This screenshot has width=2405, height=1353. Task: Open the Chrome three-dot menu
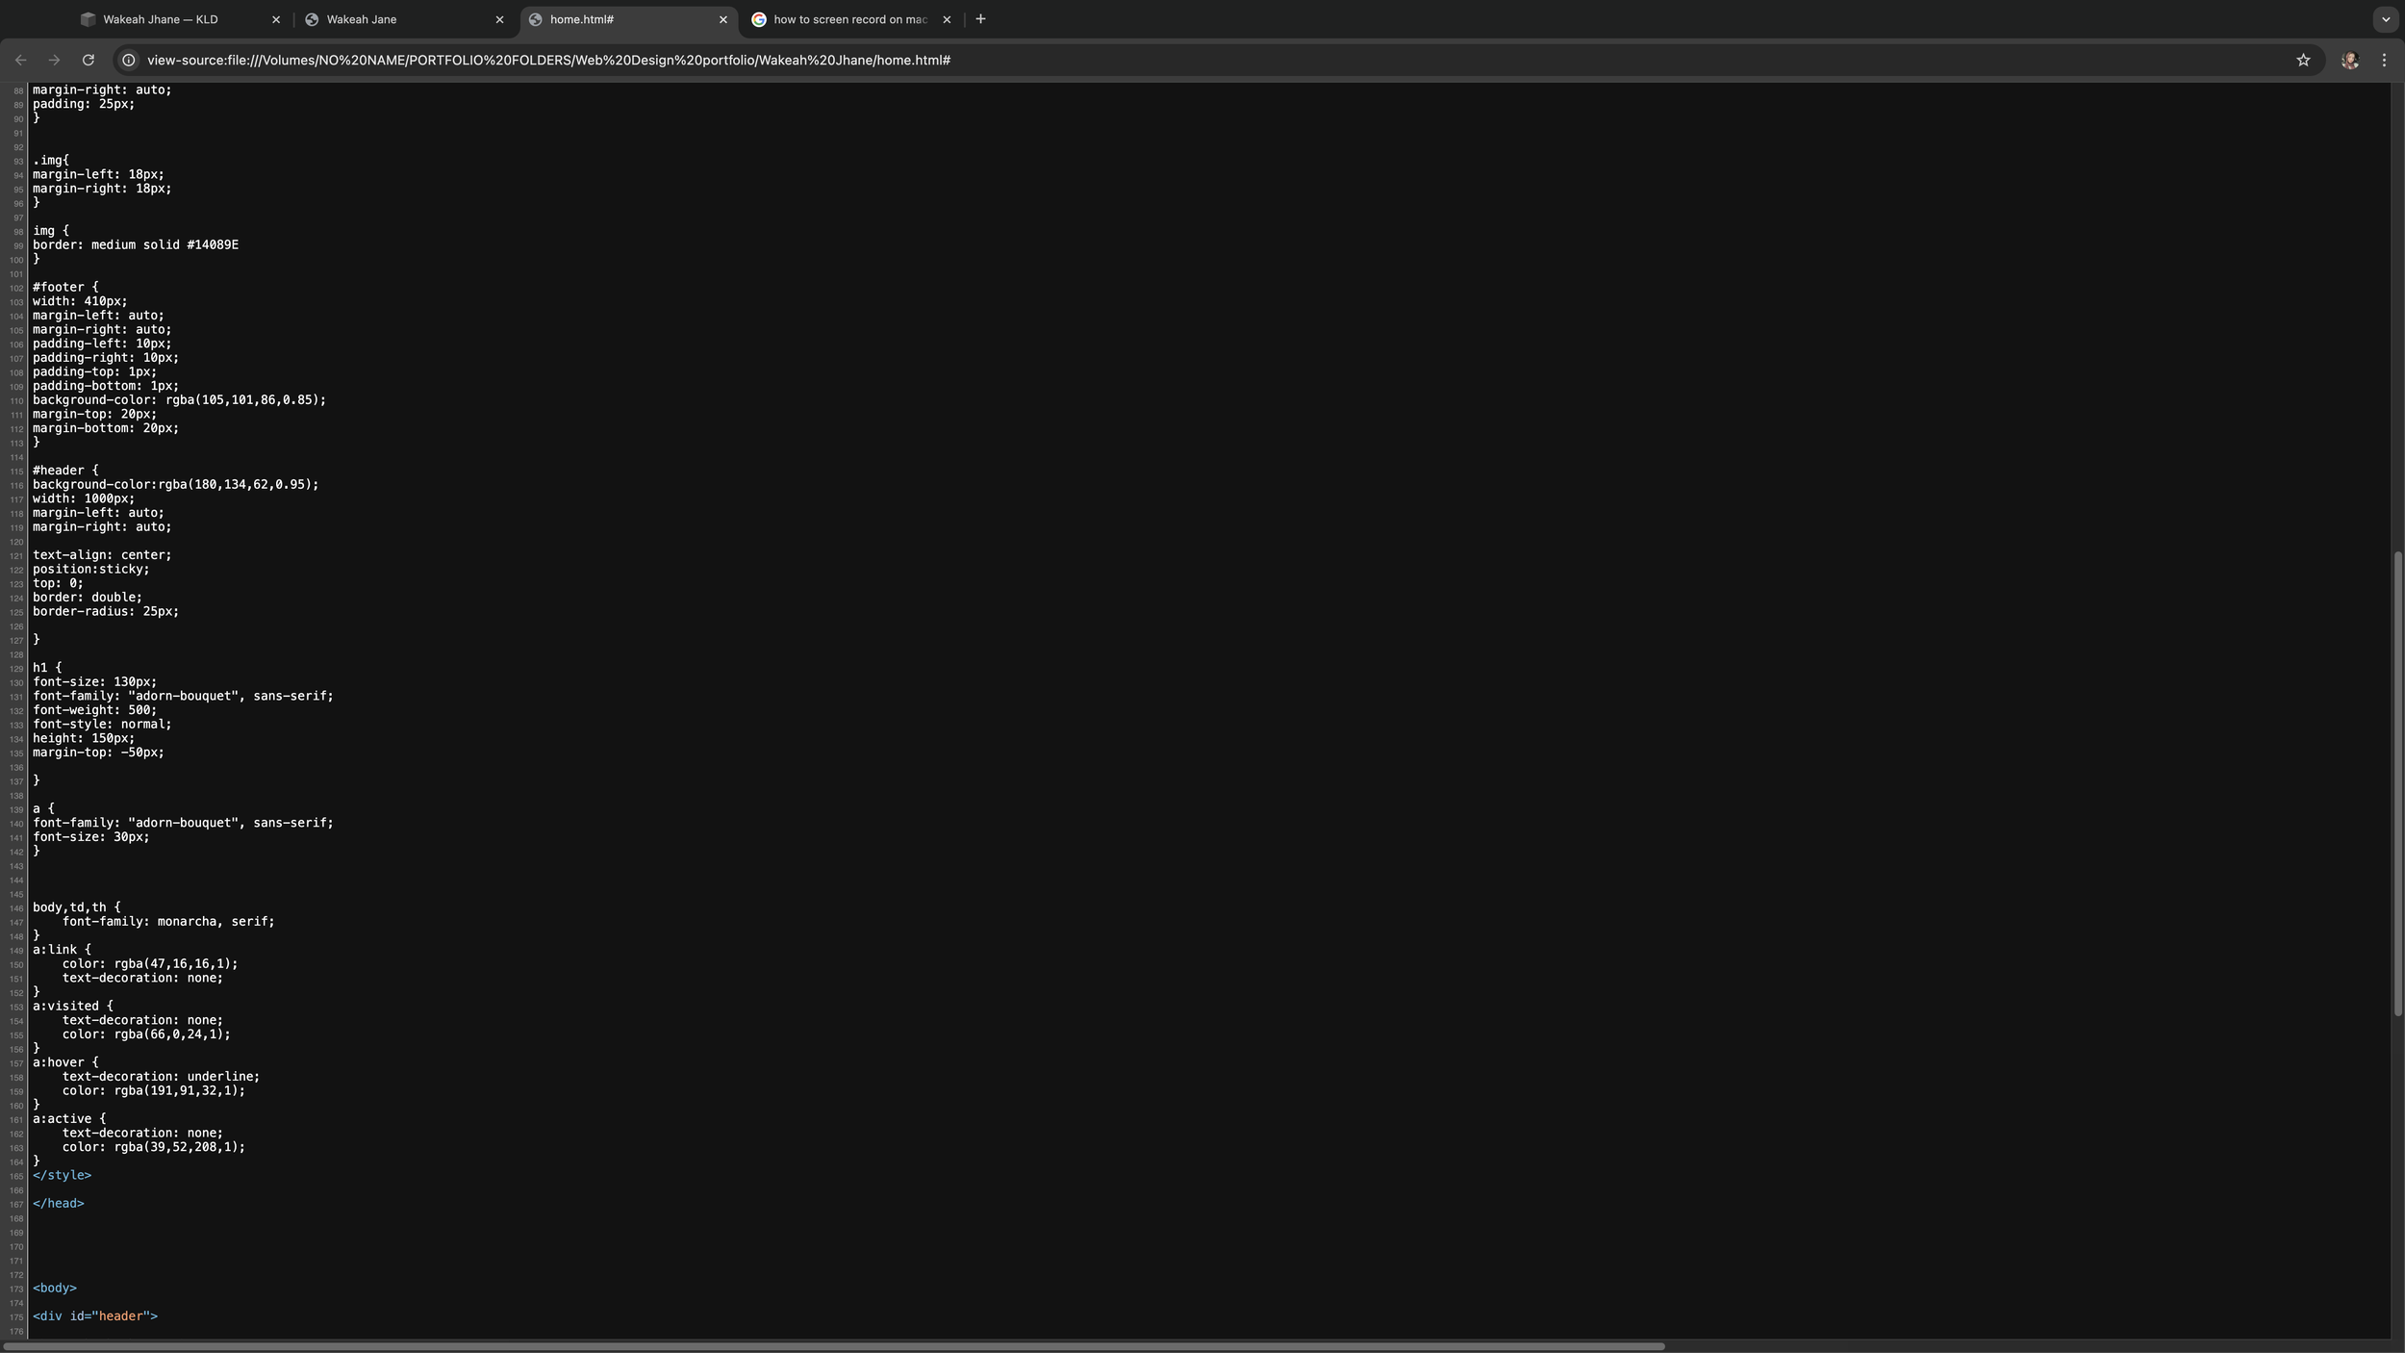[2385, 60]
